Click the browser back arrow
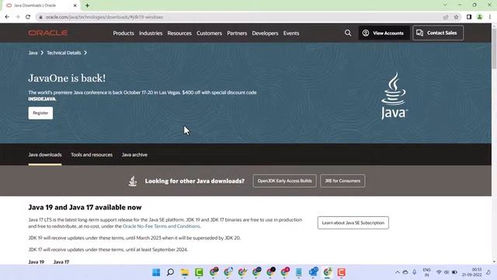The height and width of the screenshot is (280, 497). [7, 17]
